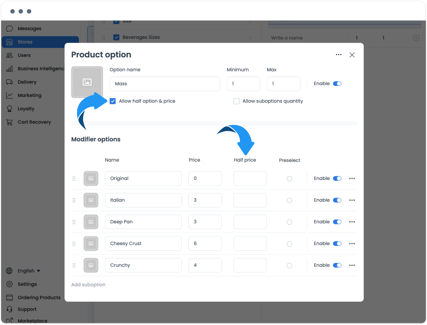Screen dimensions: 427x325
Task: Click the Ordering Products window icon
Action: coord(9,297)
